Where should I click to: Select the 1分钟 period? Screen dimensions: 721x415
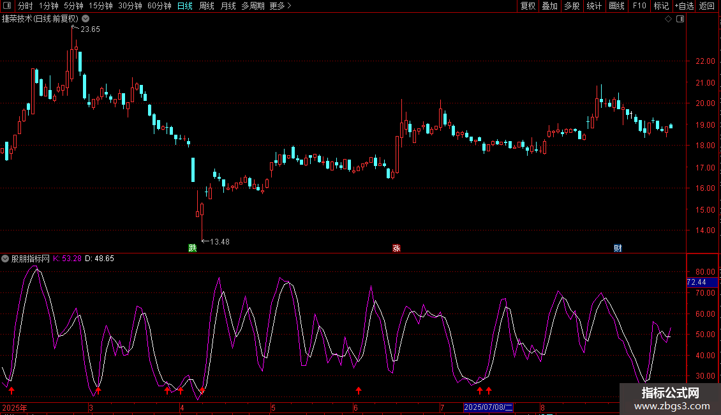click(48, 6)
